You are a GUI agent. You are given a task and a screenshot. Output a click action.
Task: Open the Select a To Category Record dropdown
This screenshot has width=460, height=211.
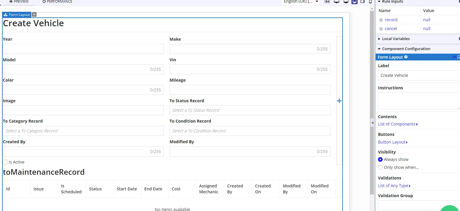tap(83, 131)
